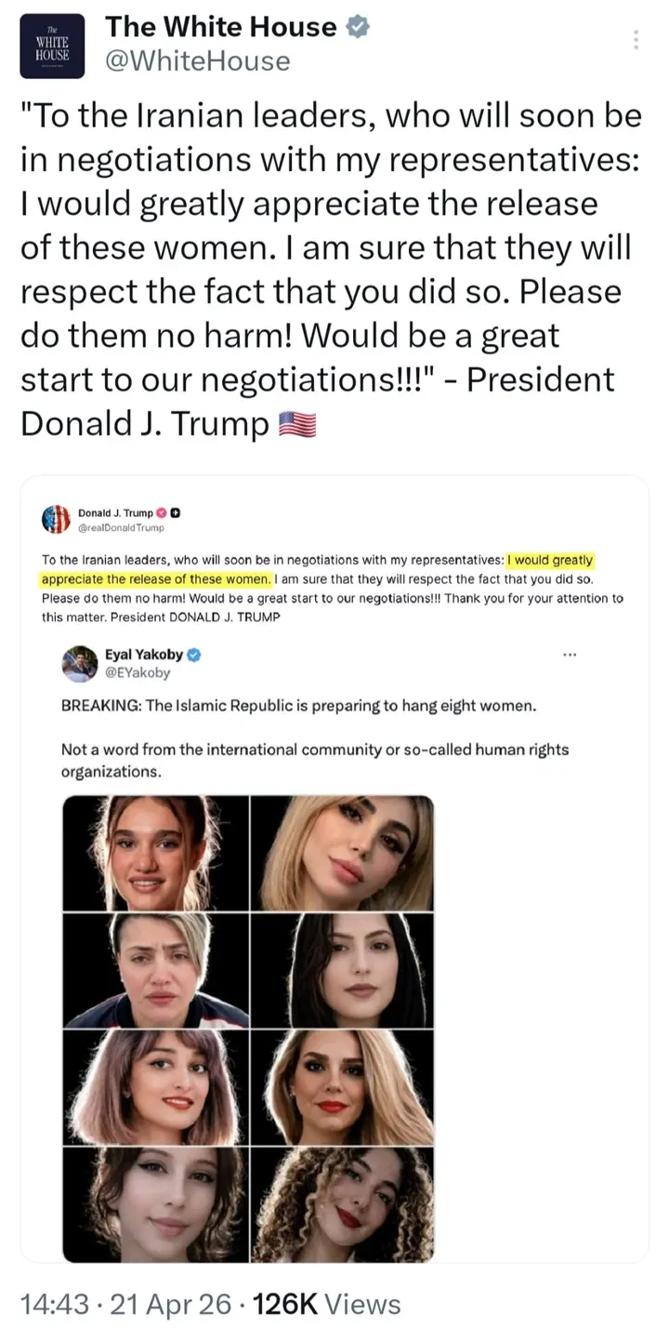Click the US flag emoji in the tweet
The width and height of the screenshot is (669, 1328).
(297, 424)
